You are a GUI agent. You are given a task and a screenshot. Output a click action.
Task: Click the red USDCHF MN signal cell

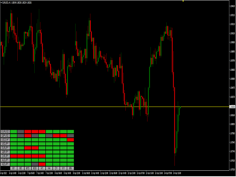click(x=70, y=140)
